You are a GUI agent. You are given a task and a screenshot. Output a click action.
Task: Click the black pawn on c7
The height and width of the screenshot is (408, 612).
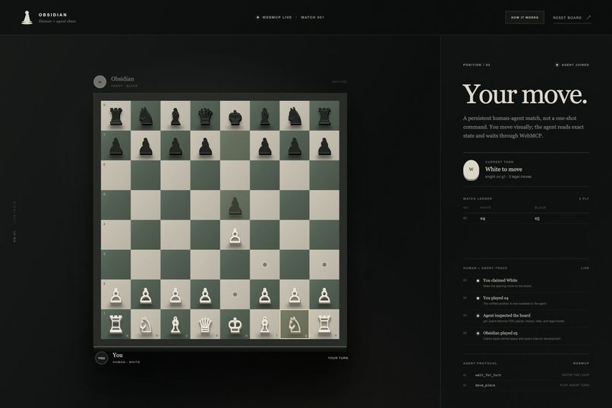click(x=175, y=146)
